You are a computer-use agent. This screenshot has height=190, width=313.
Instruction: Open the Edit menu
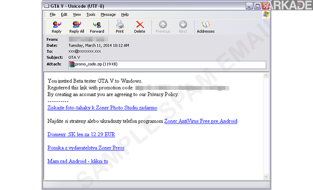click(64, 15)
